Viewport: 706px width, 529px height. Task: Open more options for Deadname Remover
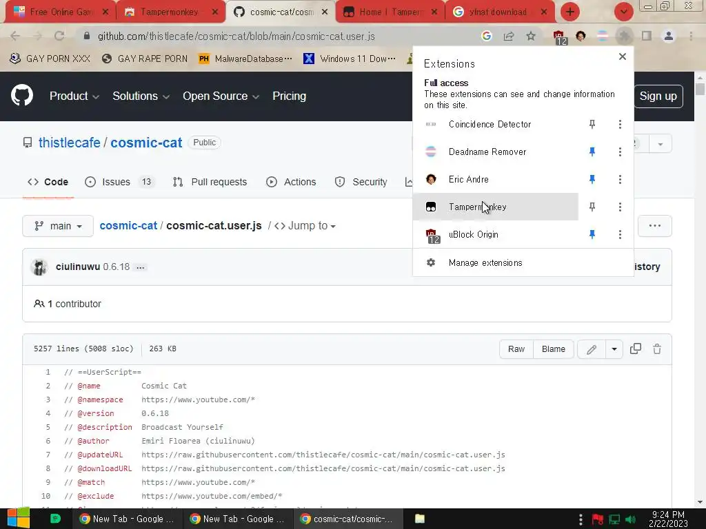(620, 152)
